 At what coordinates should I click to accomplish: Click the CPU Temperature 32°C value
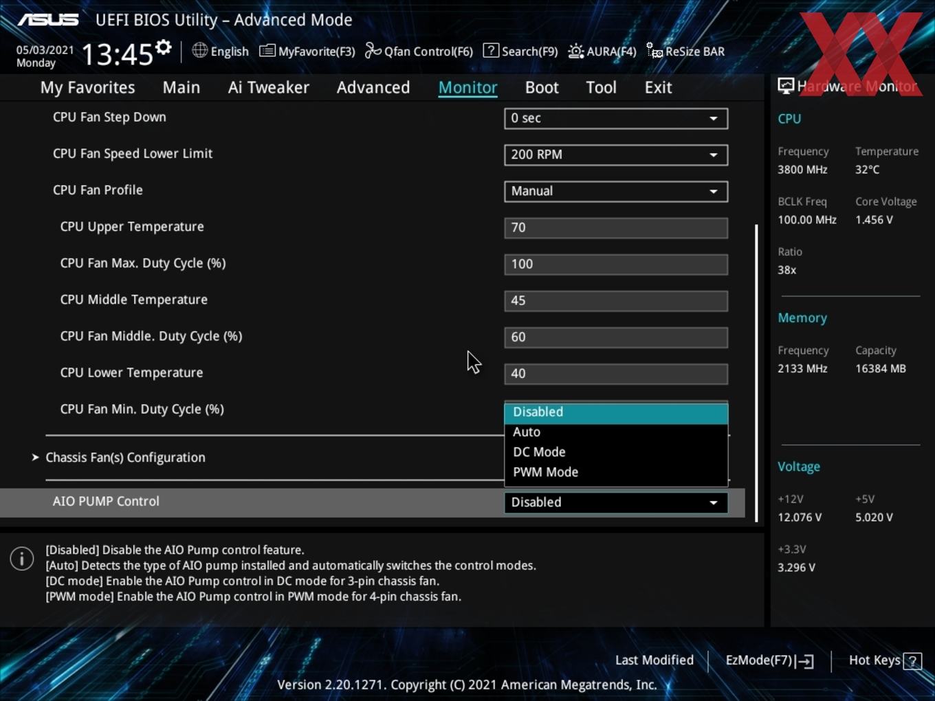[x=867, y=170]
